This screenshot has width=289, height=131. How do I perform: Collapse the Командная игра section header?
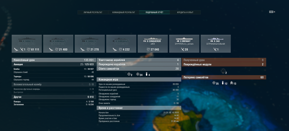tap(139, 80)
